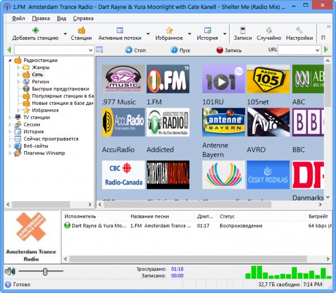The width and height of the screenshot is (336, 293).
Task: Open the History (История) toolbar icon
Action: point(207,30)
